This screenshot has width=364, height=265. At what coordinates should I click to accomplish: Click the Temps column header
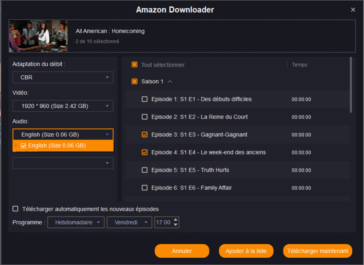(x=299, y=65)
